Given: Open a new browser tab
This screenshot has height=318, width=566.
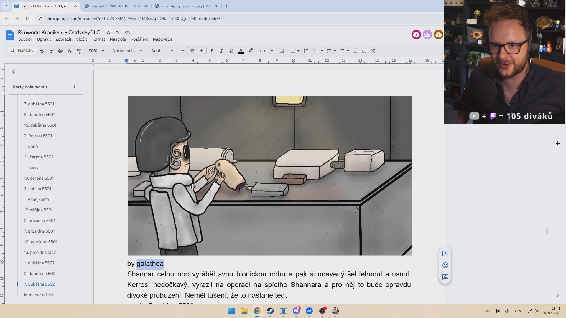Looking at the screenshot, I should click(x=226, y=6).
